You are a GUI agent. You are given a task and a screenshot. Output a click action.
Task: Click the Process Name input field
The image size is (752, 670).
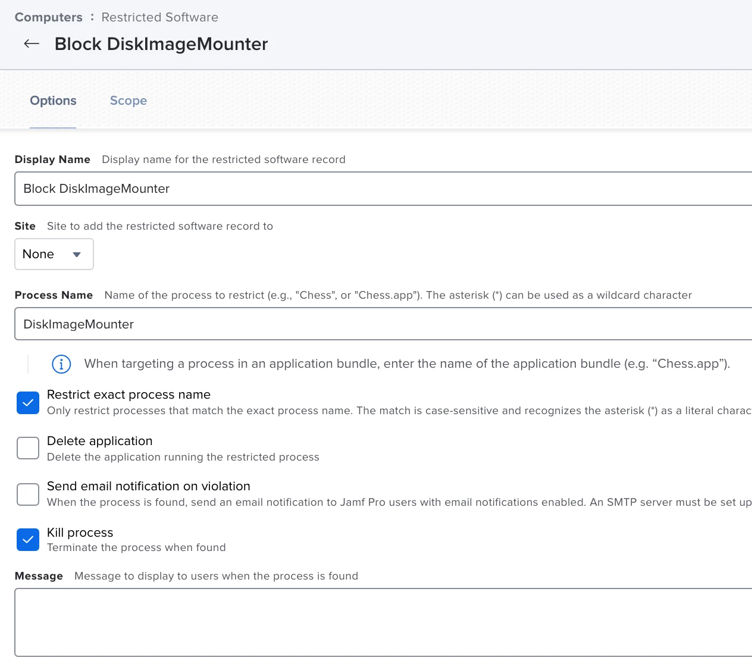click(383, 324)
